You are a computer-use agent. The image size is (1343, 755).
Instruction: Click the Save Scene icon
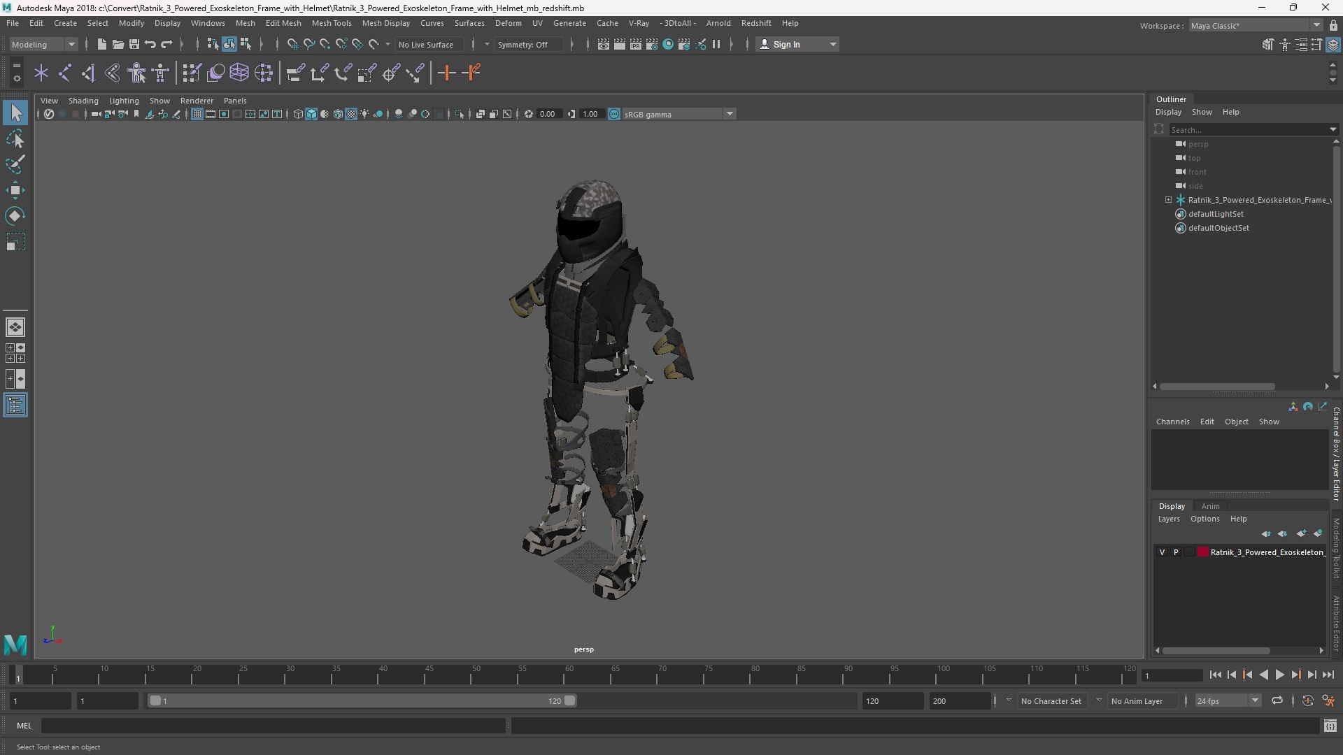pos(134,44)
